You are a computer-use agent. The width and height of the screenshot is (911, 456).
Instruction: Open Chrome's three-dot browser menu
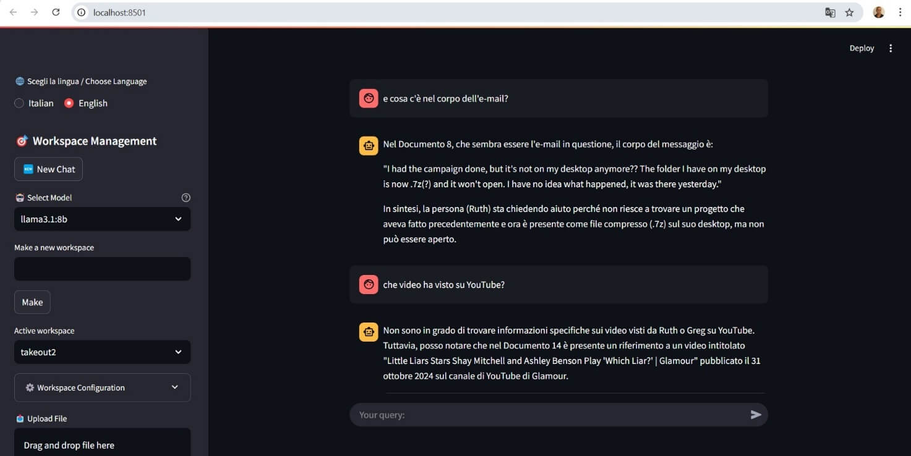pos(900,12)
